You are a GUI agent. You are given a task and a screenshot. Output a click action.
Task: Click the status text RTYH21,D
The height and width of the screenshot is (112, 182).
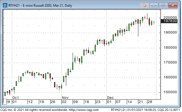pyautogui.click(x=118, y=110)
